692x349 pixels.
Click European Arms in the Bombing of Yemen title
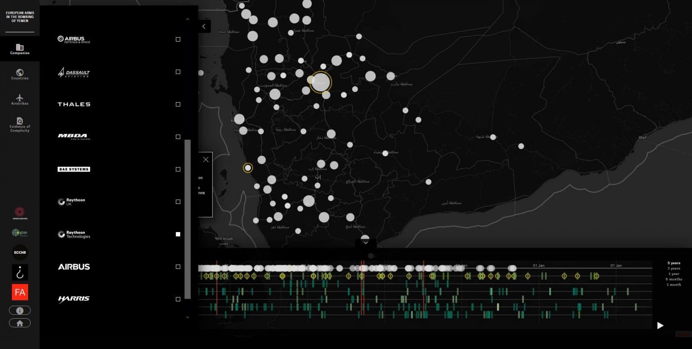pyautogui.click(x=20, y=17)
